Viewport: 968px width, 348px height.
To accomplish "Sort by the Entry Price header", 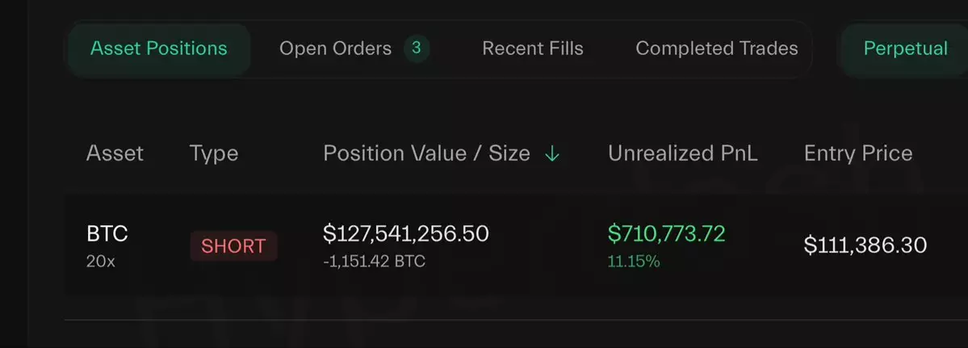I will pos(858,153).
